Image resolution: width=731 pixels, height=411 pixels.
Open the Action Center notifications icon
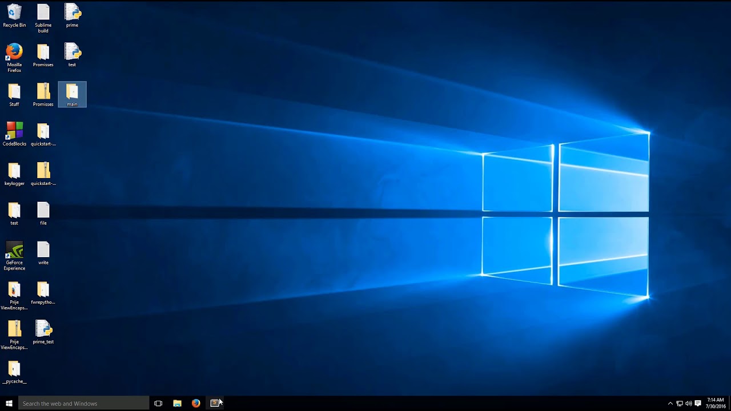tap(698, 404)
